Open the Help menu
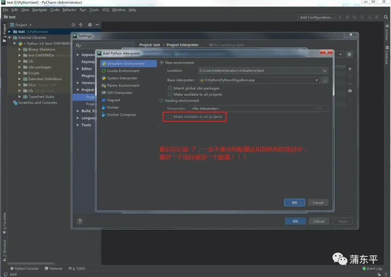391x277 pixels. (x=133, y=10)
